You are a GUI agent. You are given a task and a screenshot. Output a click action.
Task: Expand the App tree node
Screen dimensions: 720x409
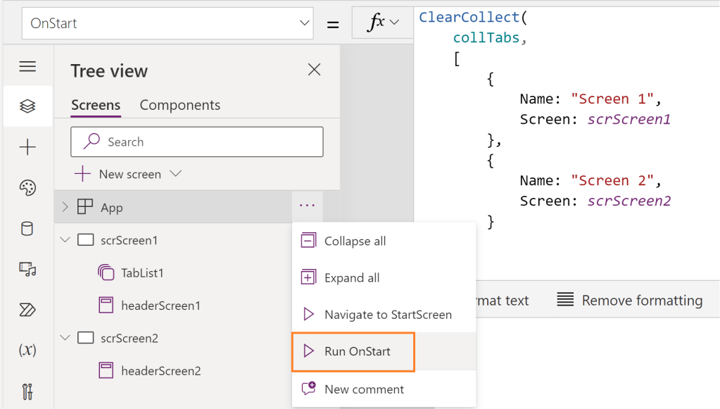65,207
